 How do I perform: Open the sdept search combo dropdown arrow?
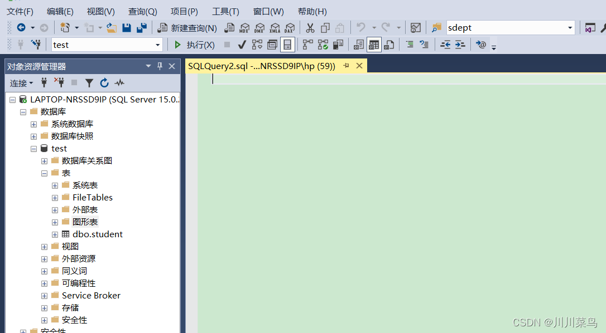570,28
